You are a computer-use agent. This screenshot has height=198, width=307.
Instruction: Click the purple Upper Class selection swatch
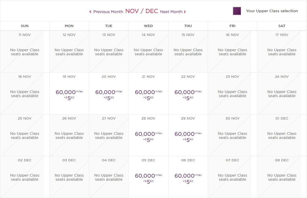pos(237,11)
